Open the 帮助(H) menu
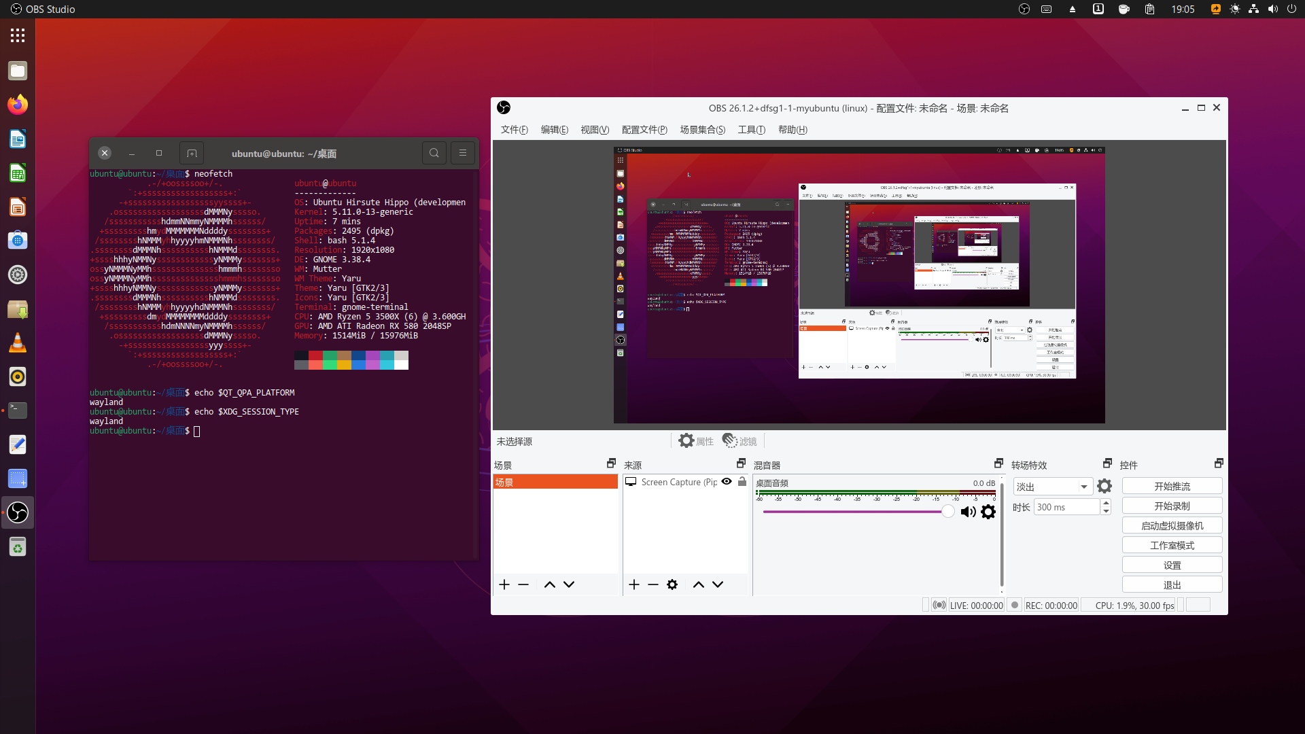1305x734 pixels. point(793,129)
